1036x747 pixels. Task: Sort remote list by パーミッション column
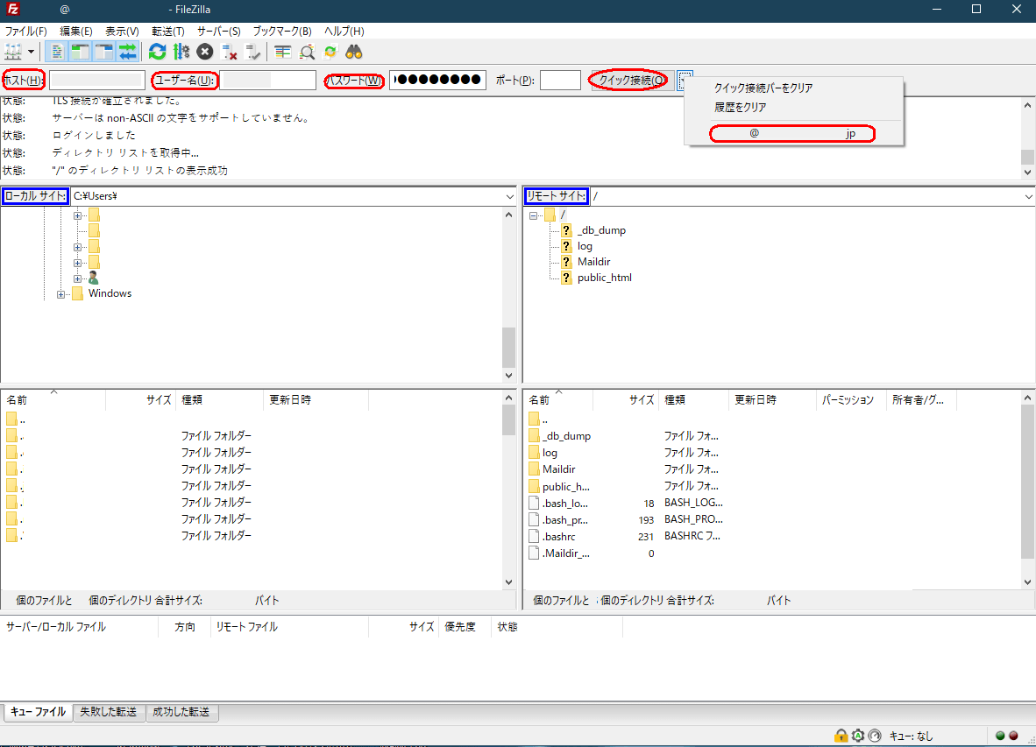click(x=851, y=400)
